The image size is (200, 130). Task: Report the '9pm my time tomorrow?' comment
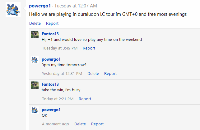pyautogui.click(x=110, y=73)
